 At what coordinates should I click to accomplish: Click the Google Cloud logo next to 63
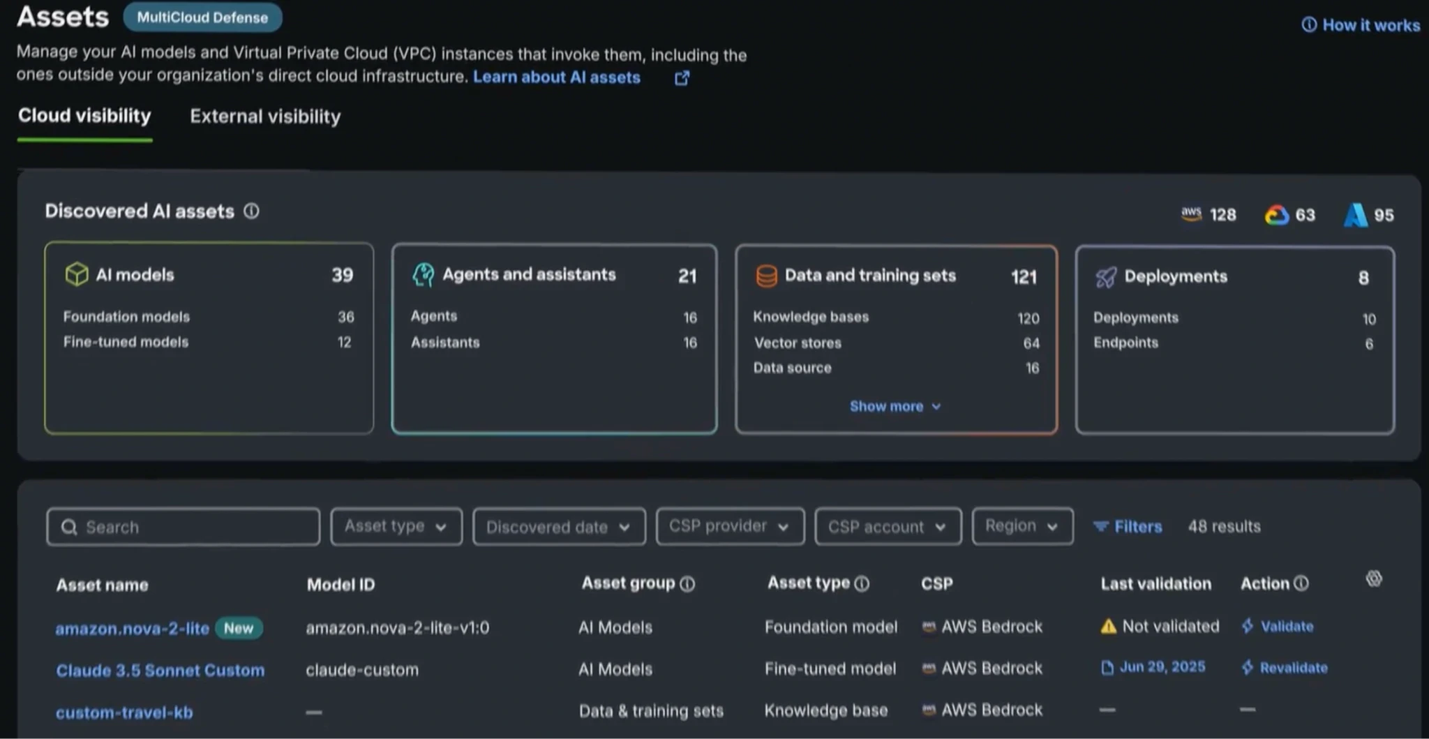tap(1277, 215)
